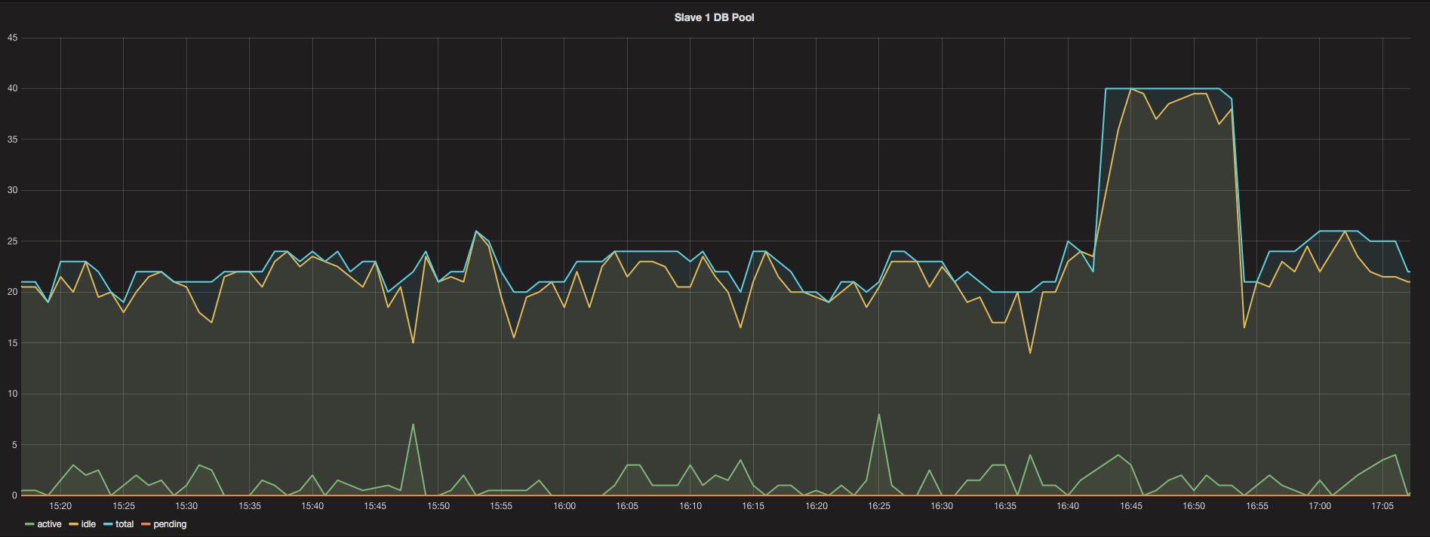Click the 16:25 time axis label
Image resolution: width=1430 pixels, height=537 pixels.
click(x=879, y=506)
